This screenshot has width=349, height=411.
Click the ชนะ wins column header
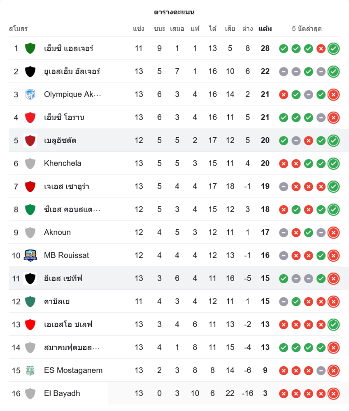coord(159,29)
